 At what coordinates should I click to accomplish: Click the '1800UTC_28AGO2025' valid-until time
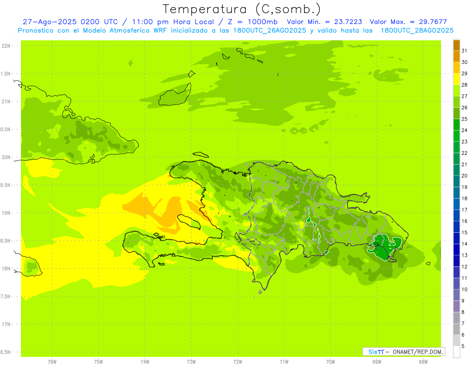point(417,30)
